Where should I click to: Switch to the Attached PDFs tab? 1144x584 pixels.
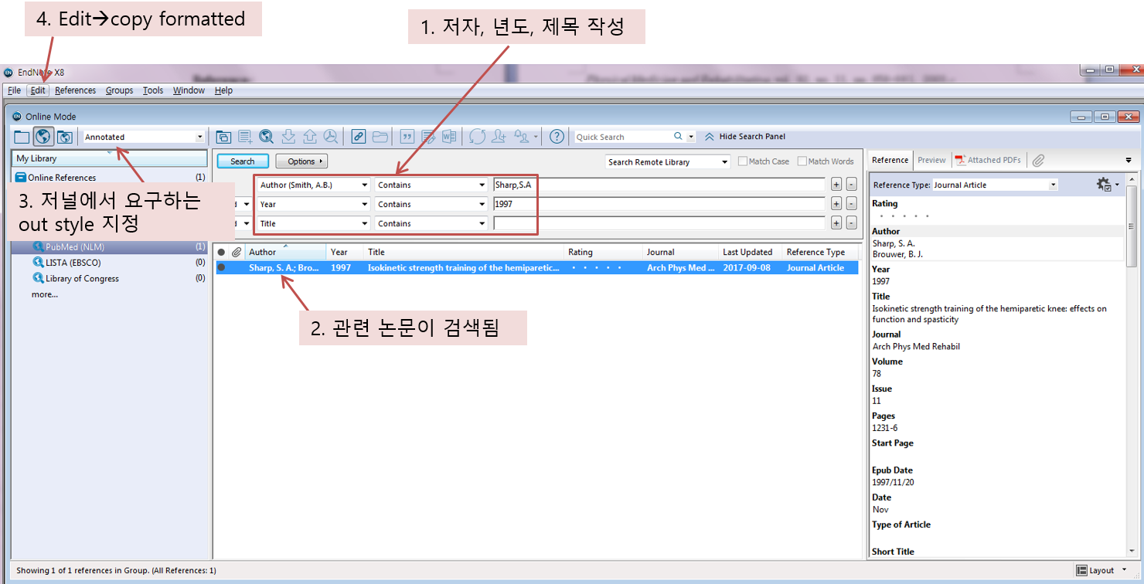[988, 160]
